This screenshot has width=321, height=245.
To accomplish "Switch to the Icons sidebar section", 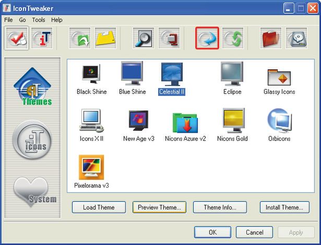I will pyautogui.click(x=32, y=140).
